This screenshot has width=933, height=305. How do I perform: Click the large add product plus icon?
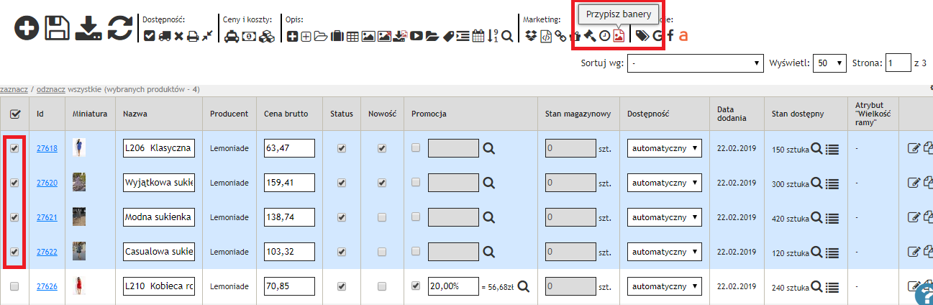pyautogui.click(x=27, y=29)
